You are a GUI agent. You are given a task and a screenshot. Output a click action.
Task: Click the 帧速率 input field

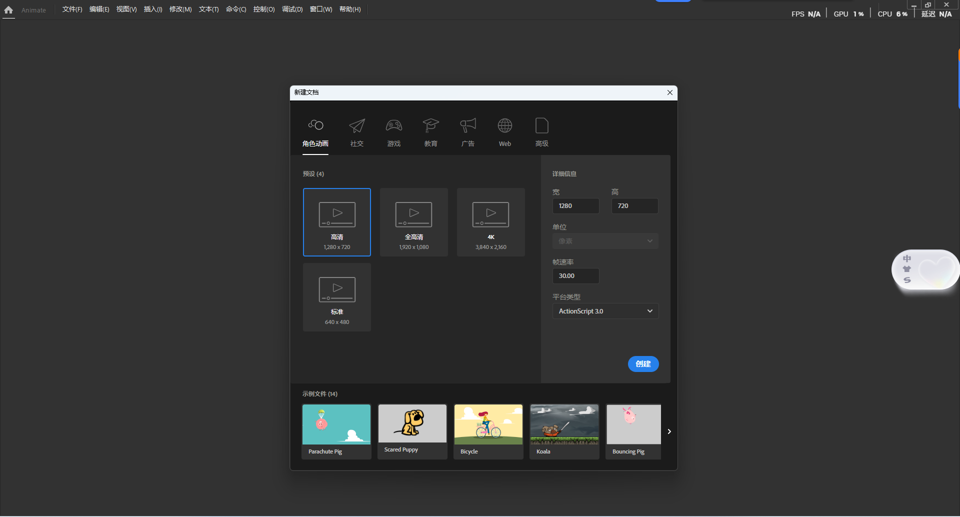pos(575,275)
